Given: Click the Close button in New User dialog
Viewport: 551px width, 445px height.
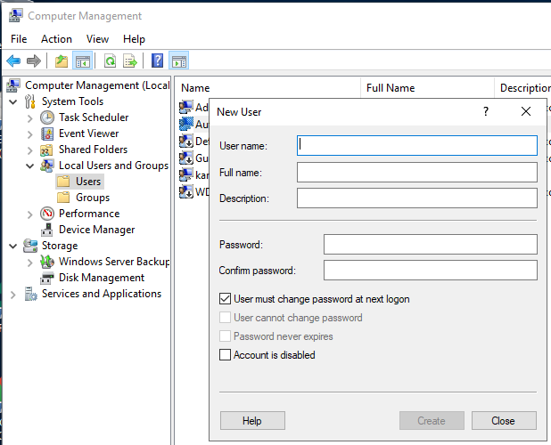Looking at the screenshot, I should click(x=504, y=421).
